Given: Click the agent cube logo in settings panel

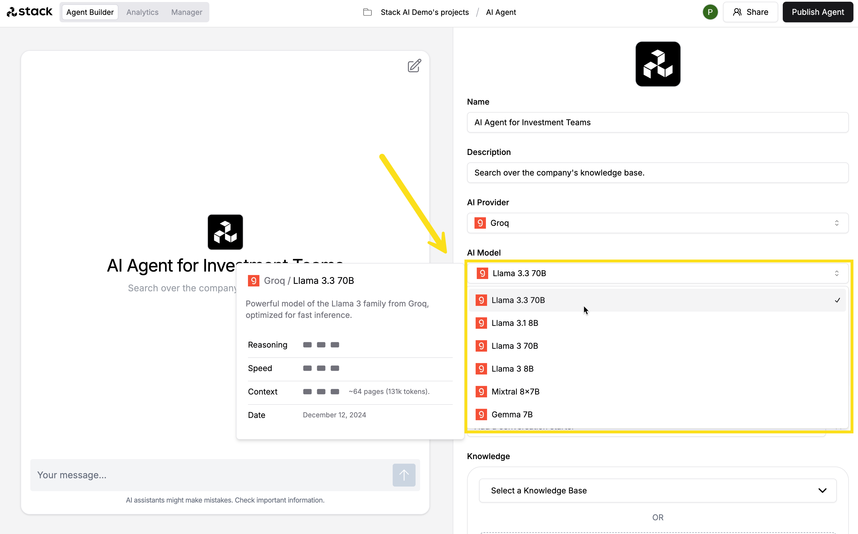Looking at the screenshot, I should tap(658, 64).
